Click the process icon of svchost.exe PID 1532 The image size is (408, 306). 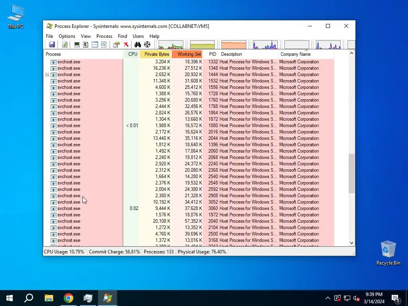point(54,81)
